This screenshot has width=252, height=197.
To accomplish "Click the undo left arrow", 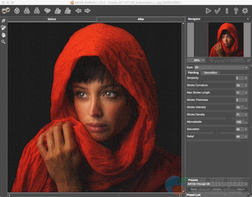I will [x=78, y=11].
